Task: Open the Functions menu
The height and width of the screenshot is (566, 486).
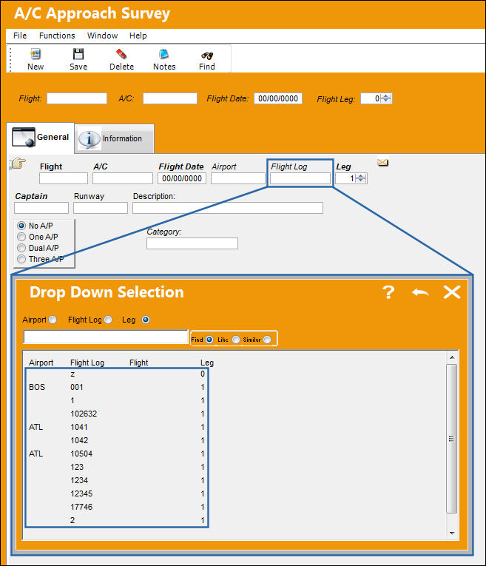Action: 57,36
